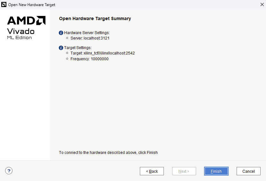Click the bullet next to Target entry
Viewport: 266px width, 181px height.
67,53
